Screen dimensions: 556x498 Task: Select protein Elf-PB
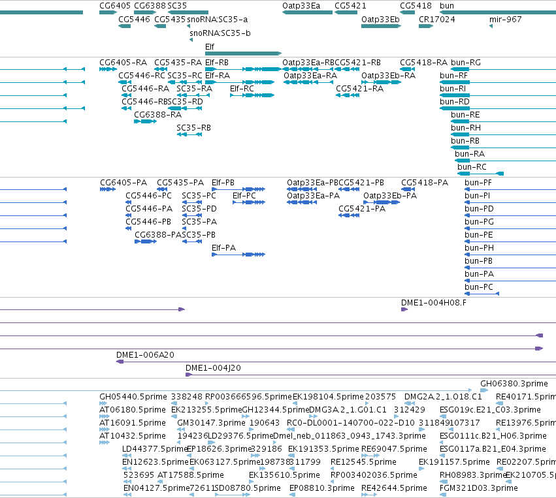click(x=238, y=189)
